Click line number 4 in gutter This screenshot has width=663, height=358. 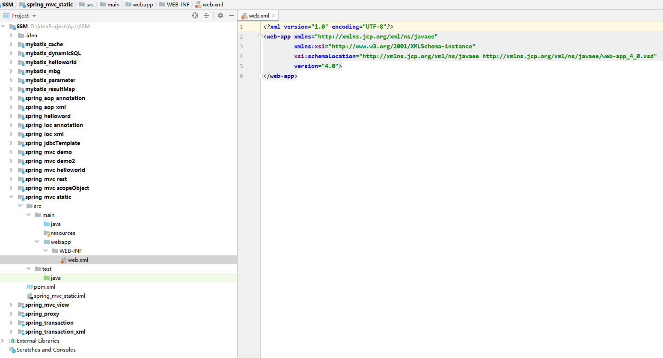point(241,56)
